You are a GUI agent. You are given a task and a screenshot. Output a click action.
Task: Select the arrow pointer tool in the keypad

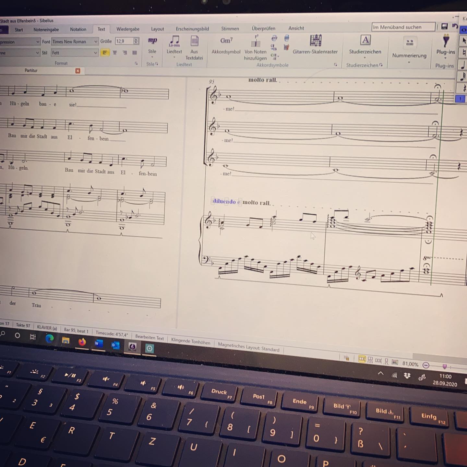(463, 41)
